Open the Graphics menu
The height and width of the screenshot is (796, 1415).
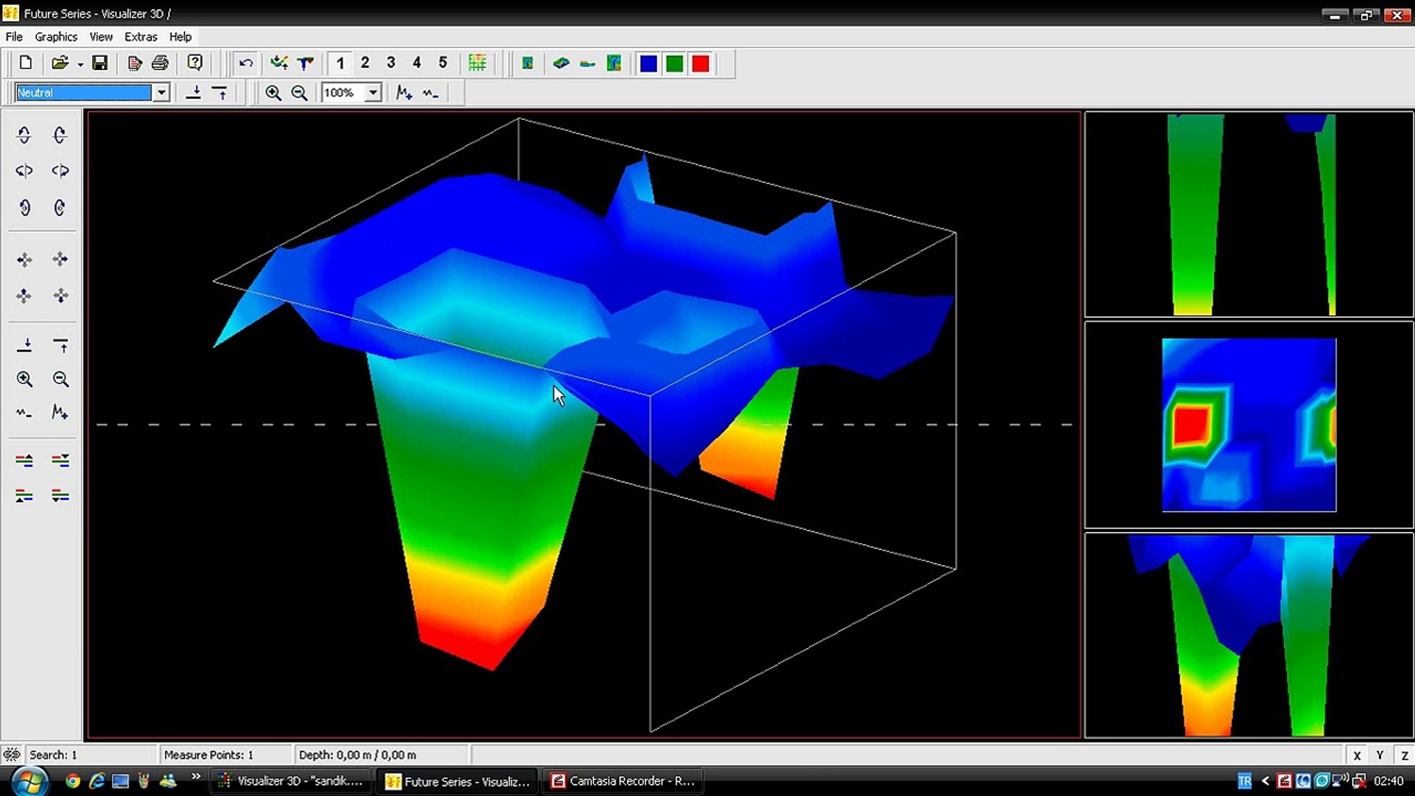pos(56,37)
